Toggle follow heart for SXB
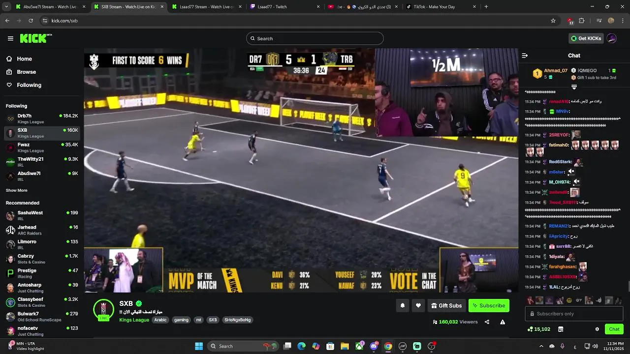 click(418, 305)
